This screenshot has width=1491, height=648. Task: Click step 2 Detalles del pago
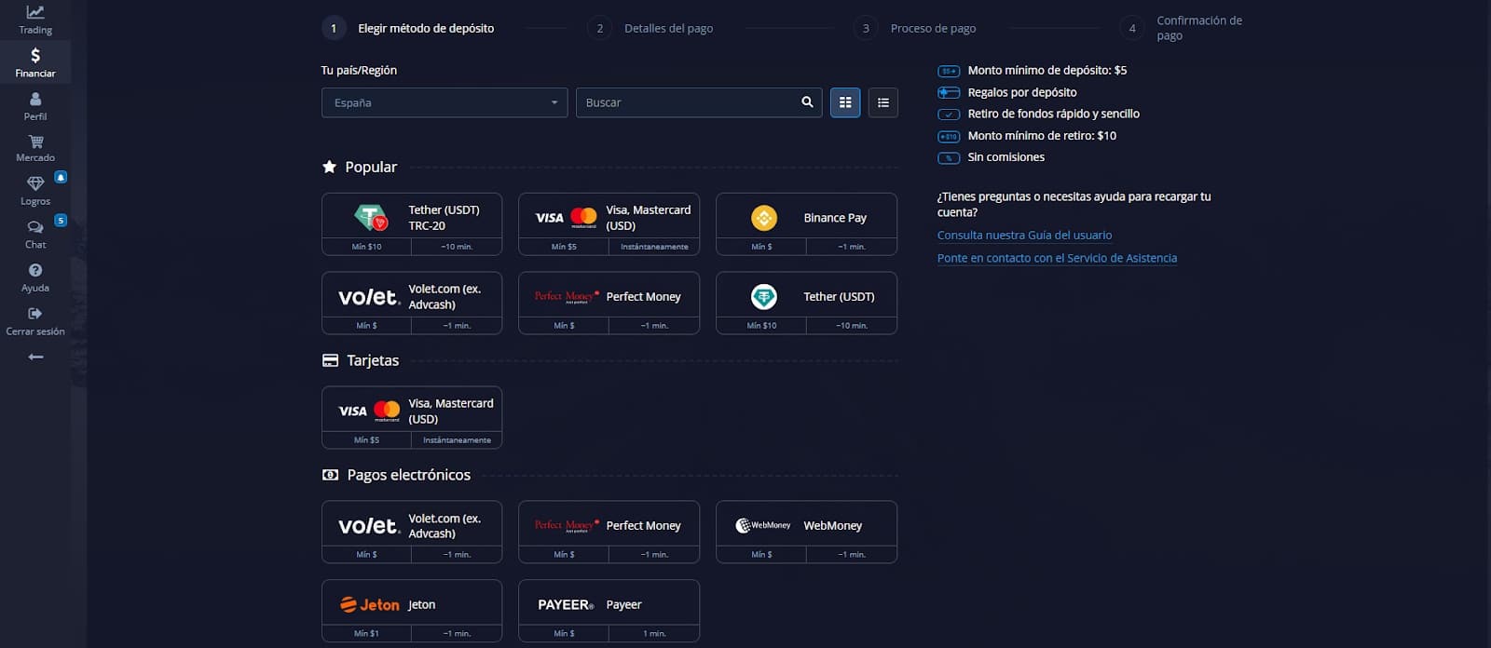tap(650, 28)
